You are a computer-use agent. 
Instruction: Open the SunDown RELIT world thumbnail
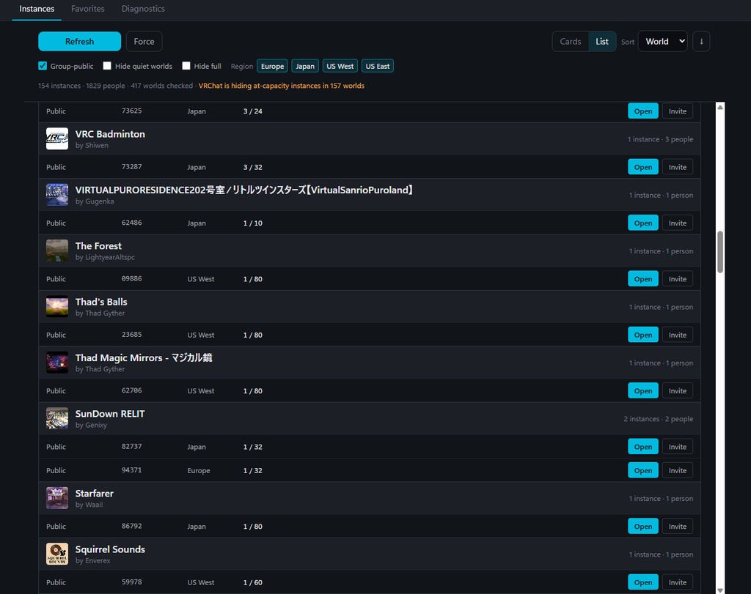pos(57,418)
